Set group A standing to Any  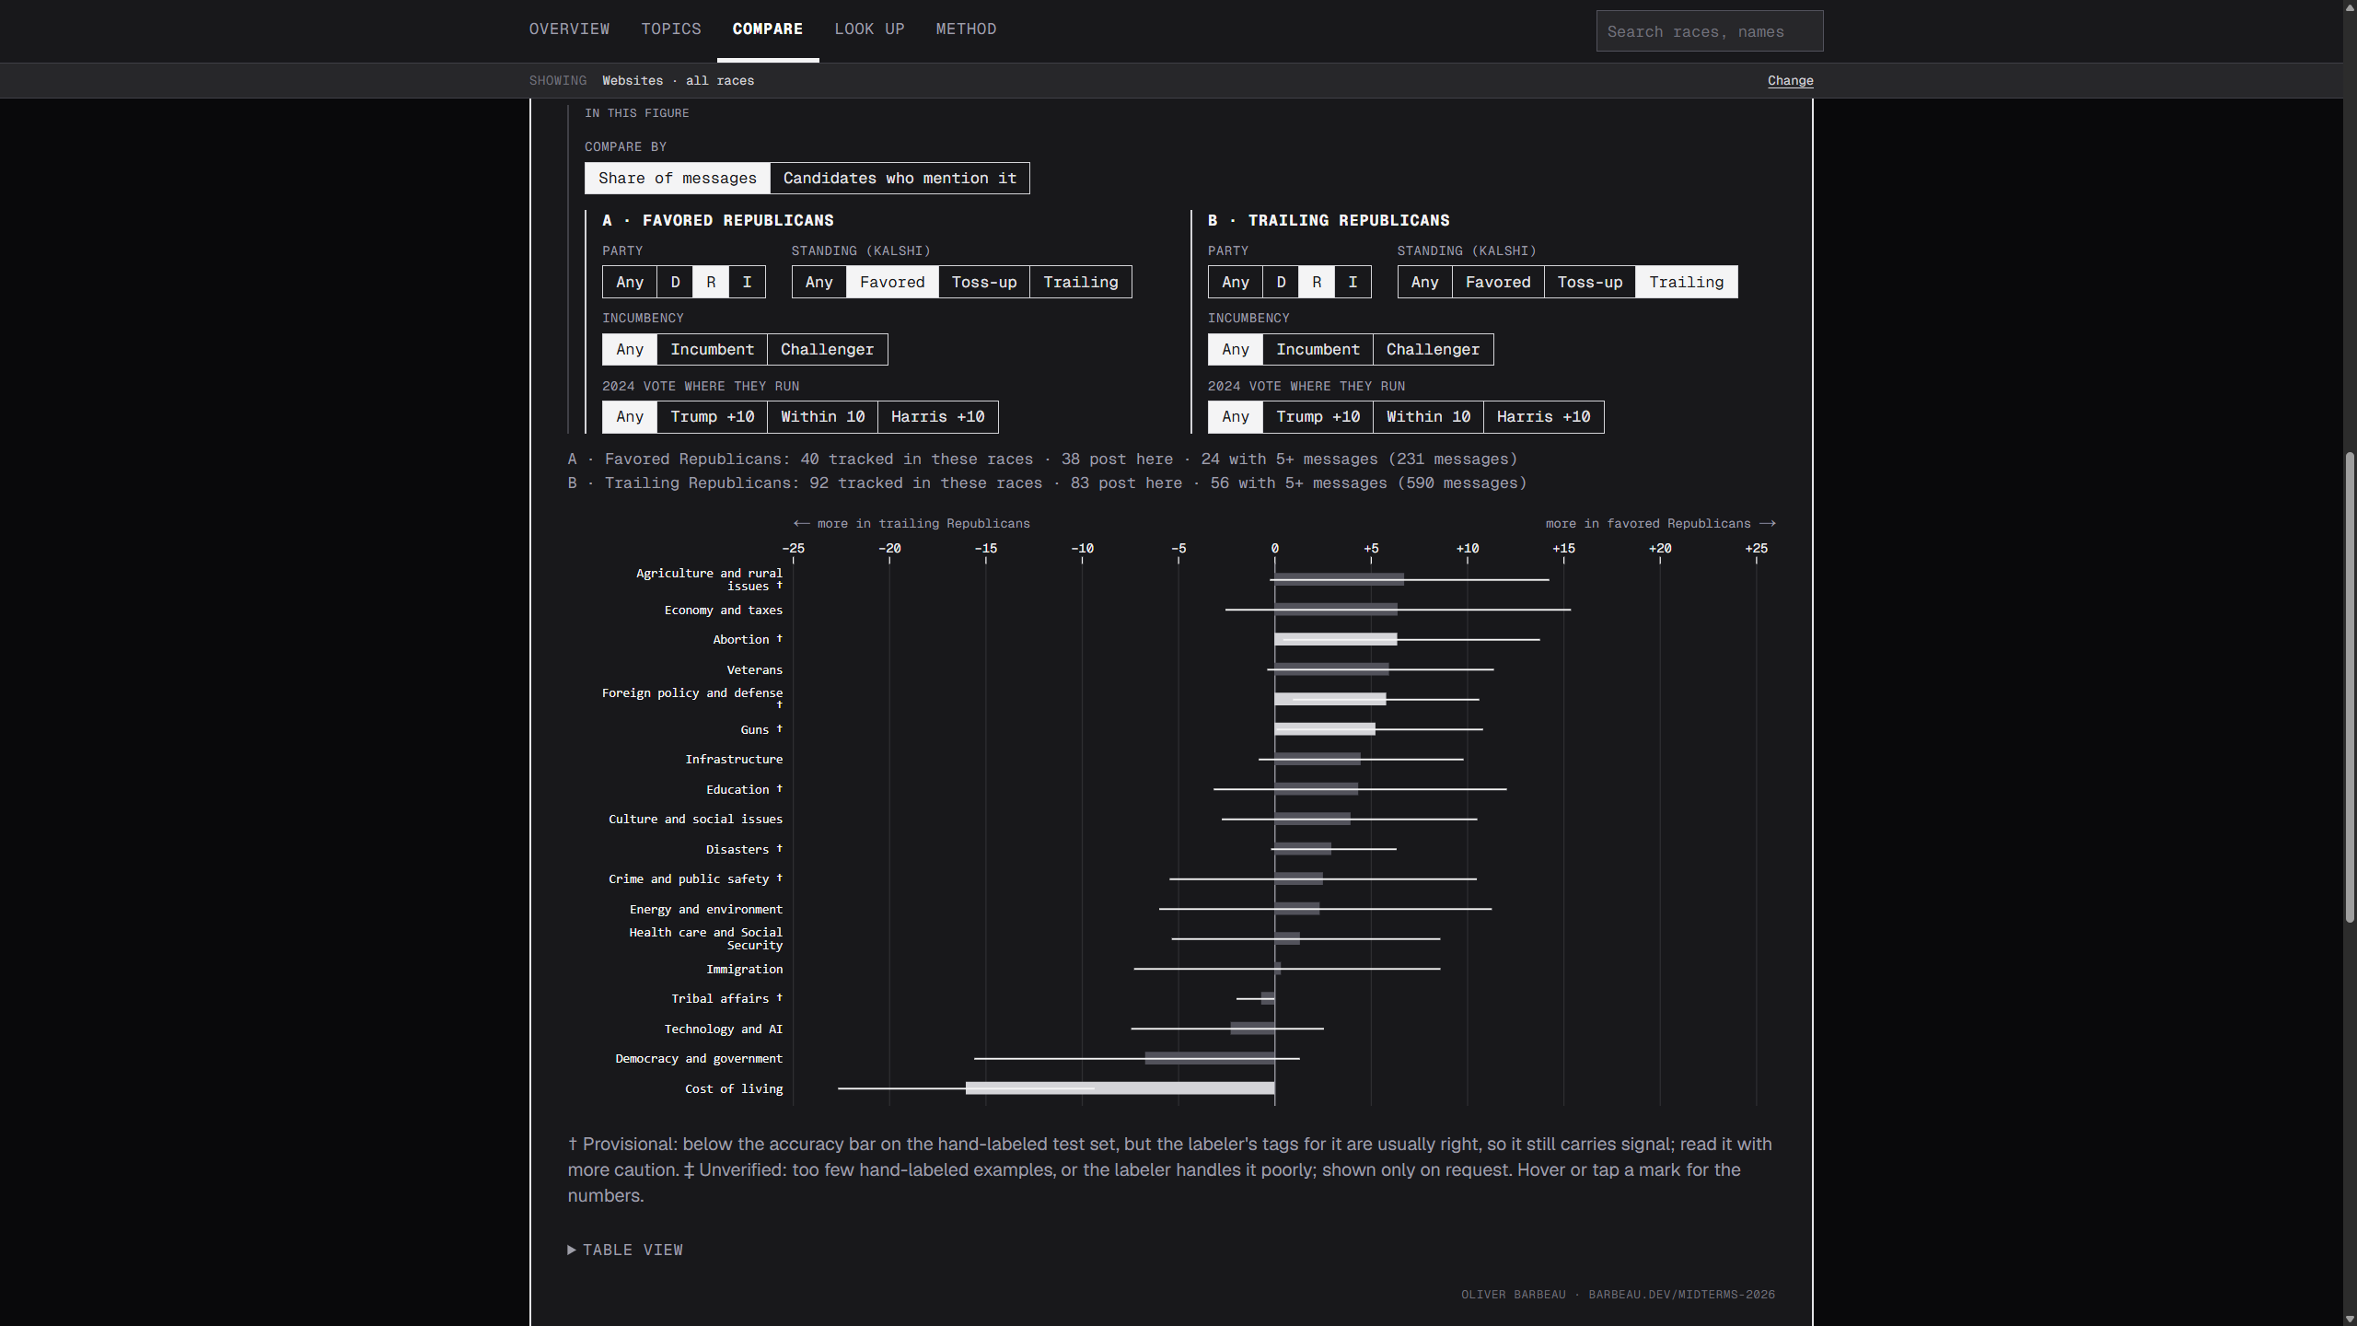pyautogui.click(x=819, y=283)
